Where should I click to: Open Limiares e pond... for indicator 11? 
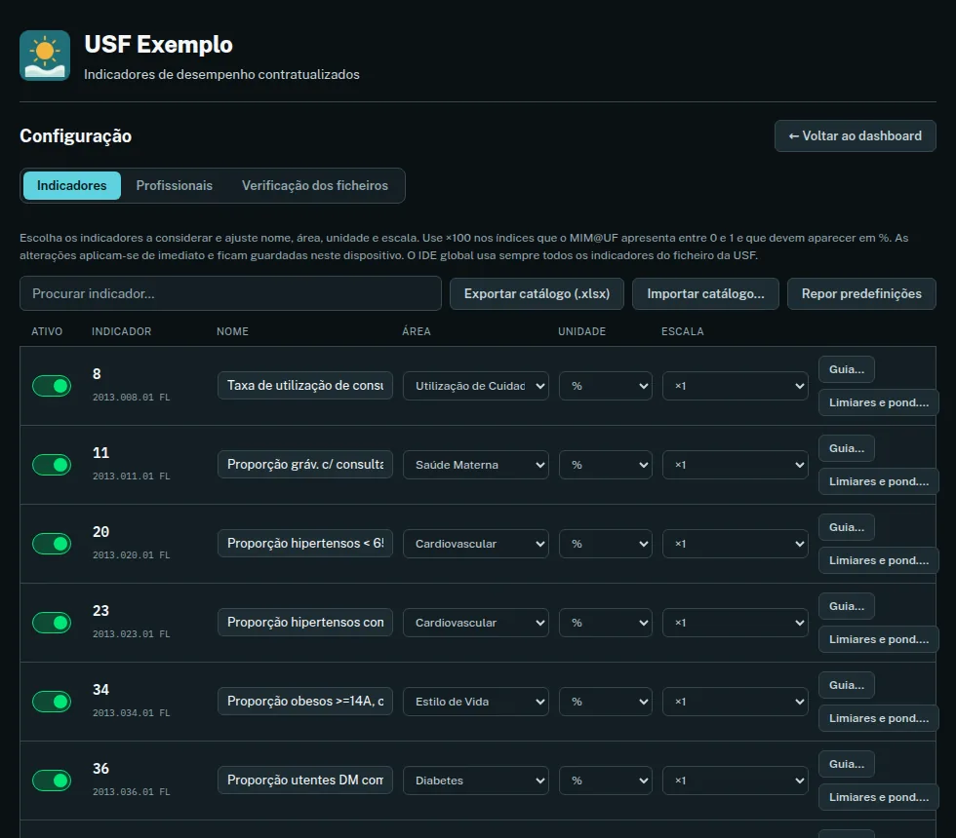click(x=879, y=481)
